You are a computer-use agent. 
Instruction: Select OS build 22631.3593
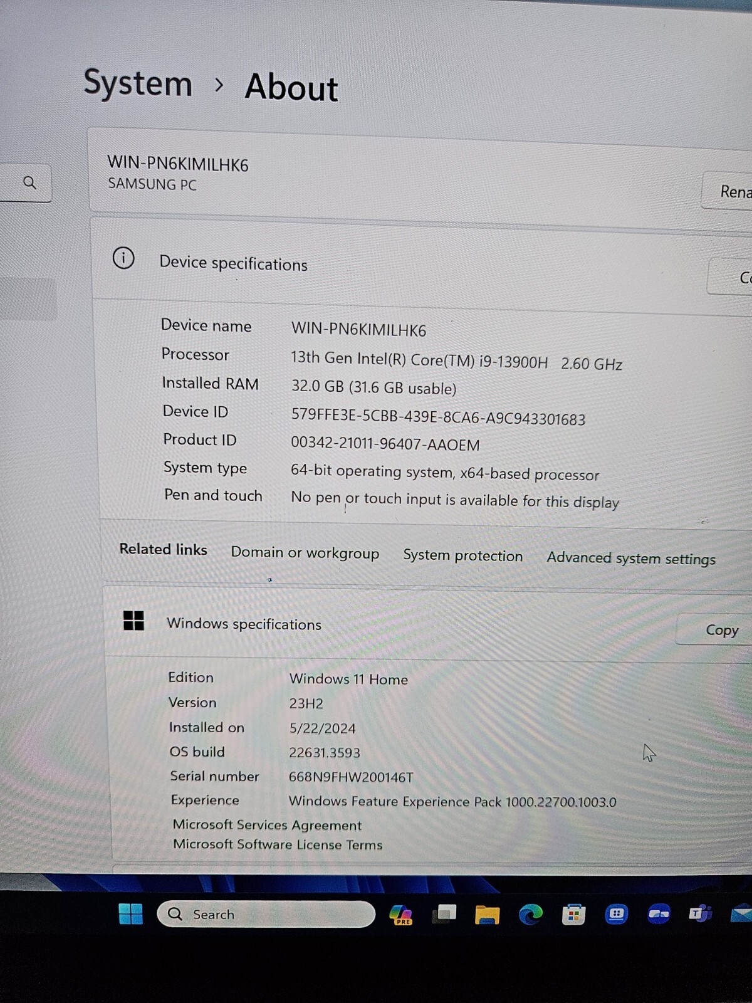325,753
